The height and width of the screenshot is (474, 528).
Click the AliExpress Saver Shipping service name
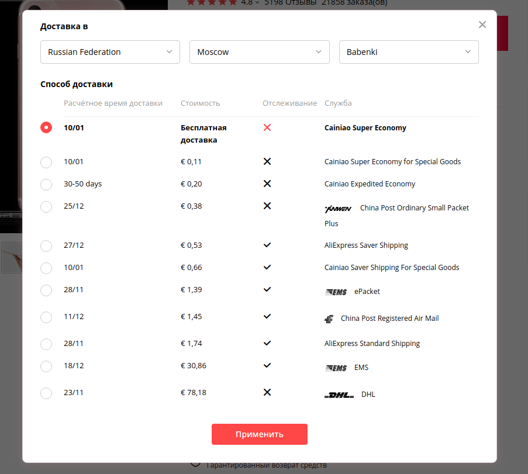point(366,245)
